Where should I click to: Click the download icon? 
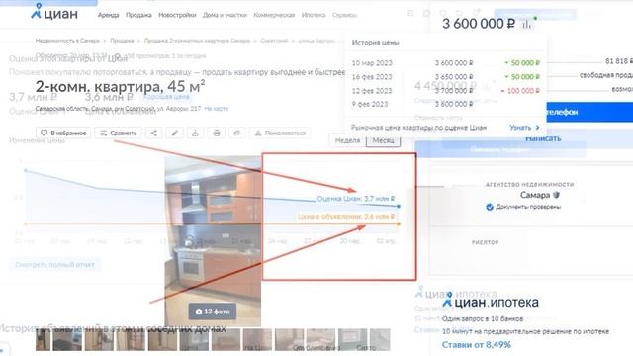pyautogui.click(x=196, y=133)
